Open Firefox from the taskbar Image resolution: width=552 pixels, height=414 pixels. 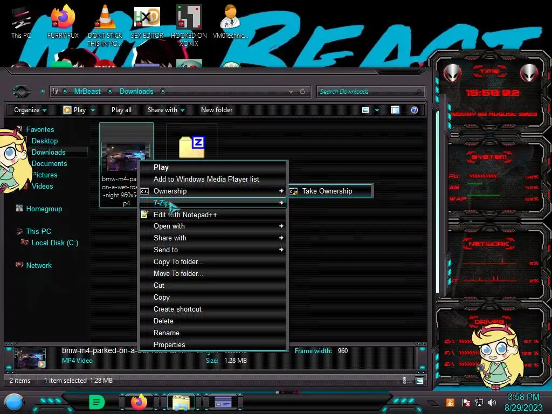139,402
